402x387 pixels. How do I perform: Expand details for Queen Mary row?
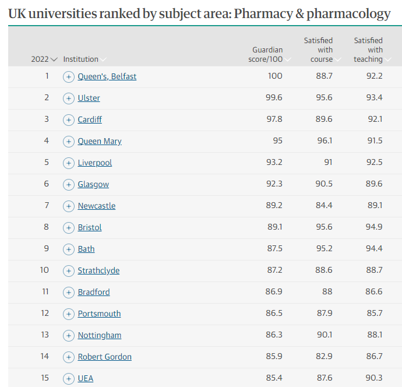click(x=69, y=142)
